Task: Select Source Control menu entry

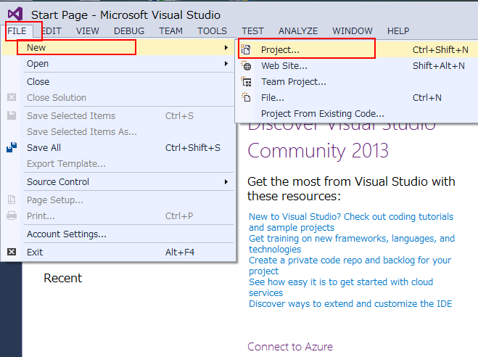Action: tap(118, 181)
